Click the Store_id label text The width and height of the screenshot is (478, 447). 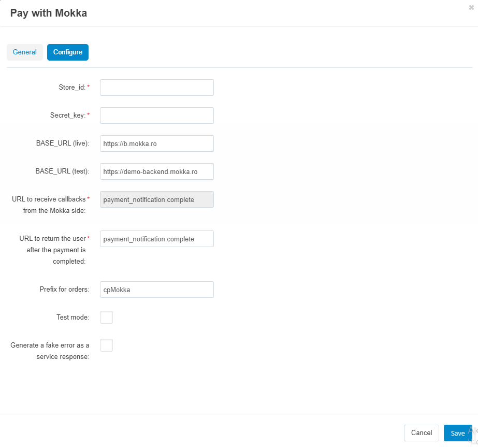[x=71, y=88]
